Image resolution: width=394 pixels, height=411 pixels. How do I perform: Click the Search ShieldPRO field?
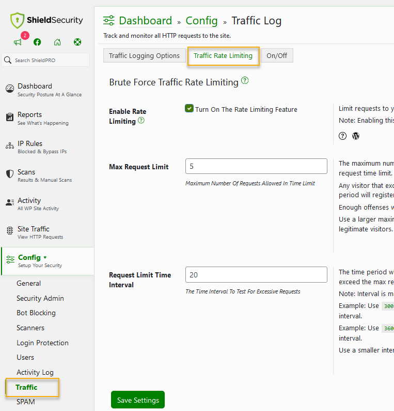45,60
